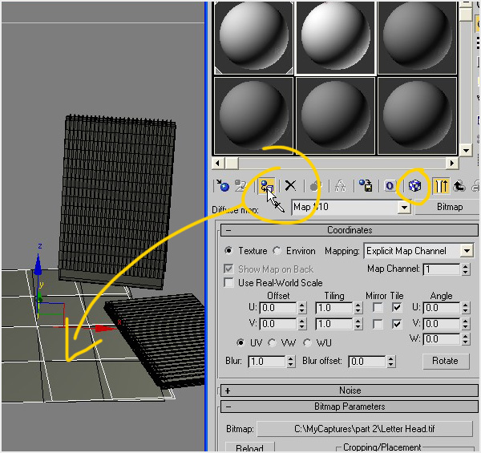Tick the U Mirror checkbox

pyautogui.click(x=378, y=308)
